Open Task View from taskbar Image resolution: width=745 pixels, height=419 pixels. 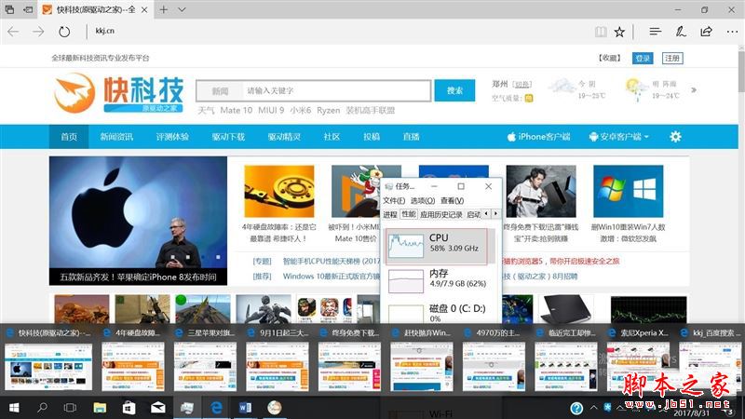[71, 408]
